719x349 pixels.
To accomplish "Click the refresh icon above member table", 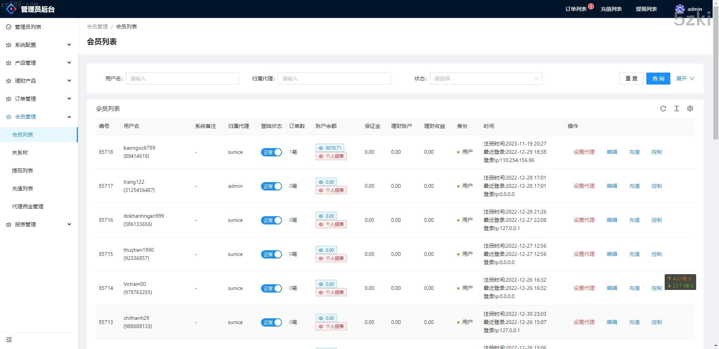I will 663,108.
